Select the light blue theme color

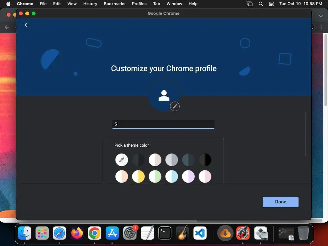[172, 176]
